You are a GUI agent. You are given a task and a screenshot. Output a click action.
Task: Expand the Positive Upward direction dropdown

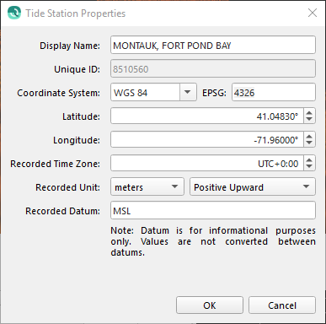[253, 186]
